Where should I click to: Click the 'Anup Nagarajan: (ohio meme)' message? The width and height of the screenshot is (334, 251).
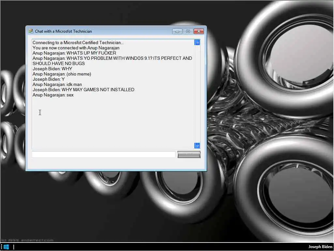click(62, 74)
